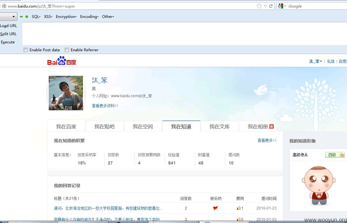Open 私信 link in header

pos(331,61)
